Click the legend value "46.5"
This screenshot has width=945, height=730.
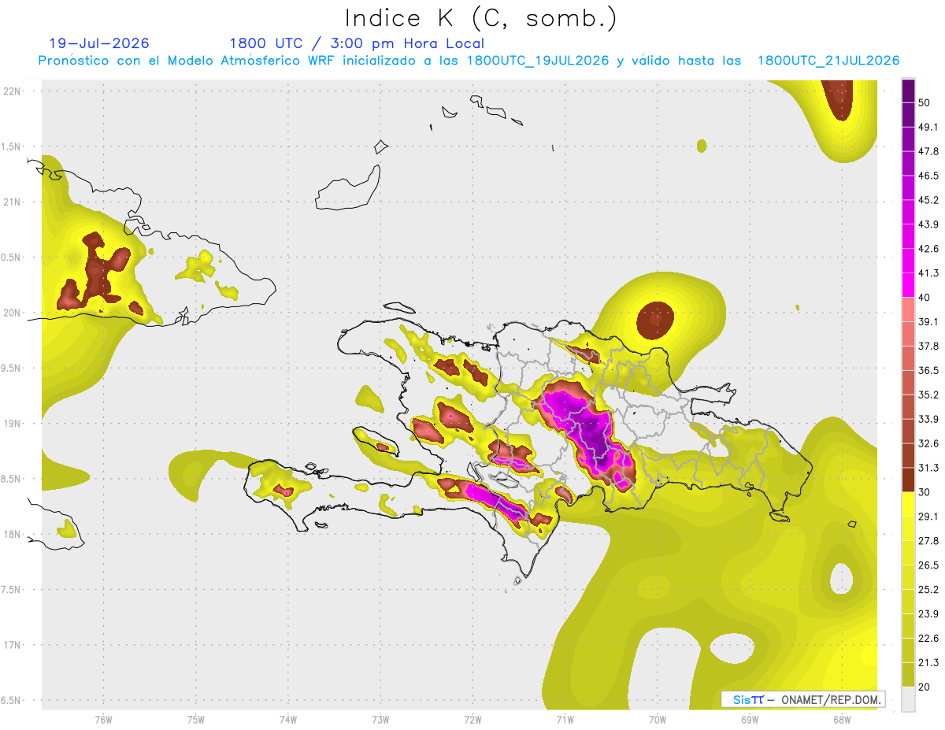[x=928, y=176]
